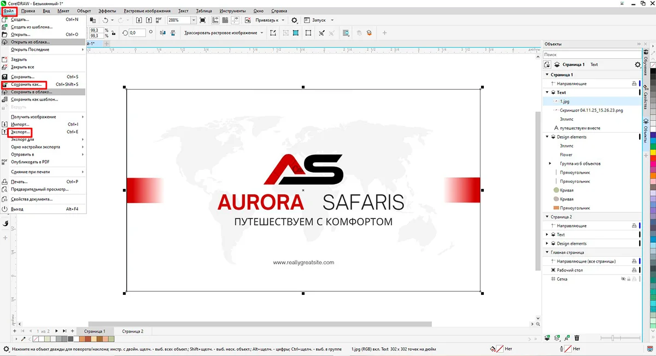
Task: Collapse the Design elements layer on Страница 1
Action: pyautogui.click(x=547, y=137)
